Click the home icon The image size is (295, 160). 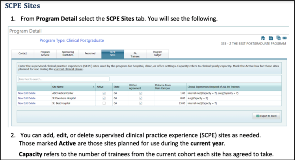[263, 38]
